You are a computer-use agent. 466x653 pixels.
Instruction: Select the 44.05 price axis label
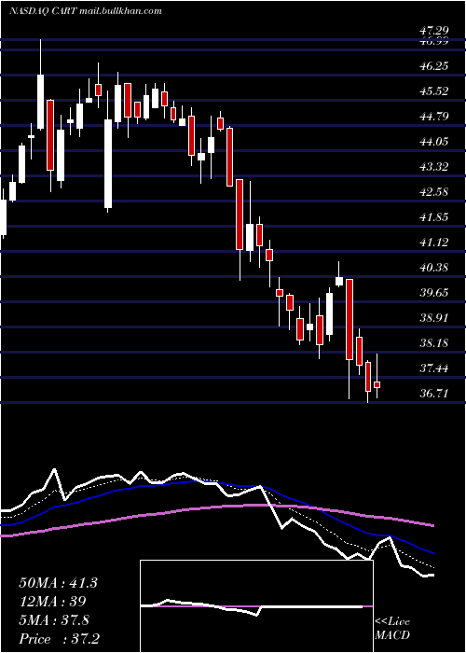tap(433, 142)
